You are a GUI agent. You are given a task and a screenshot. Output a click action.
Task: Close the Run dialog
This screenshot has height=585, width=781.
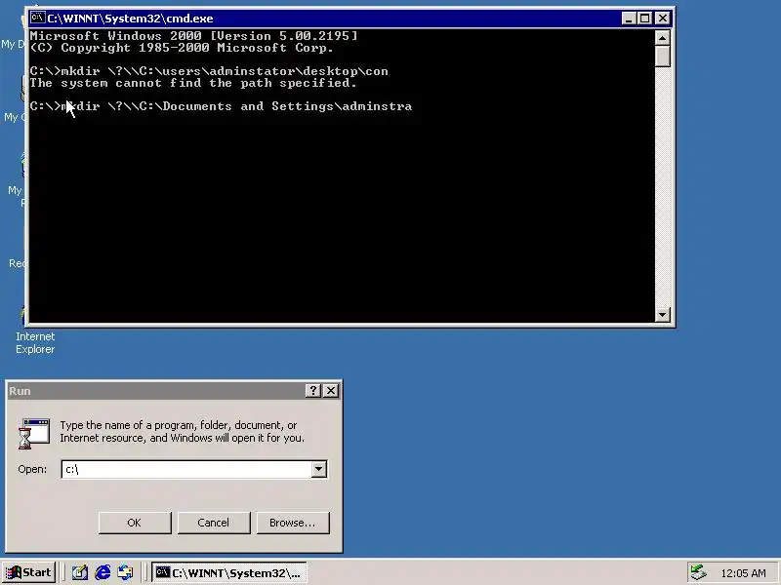331,391
